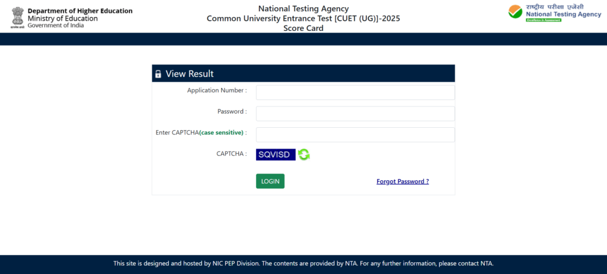Click the 'View Result' heading text
The height and width of the screenshot is (274, 607).
[190, 74]
